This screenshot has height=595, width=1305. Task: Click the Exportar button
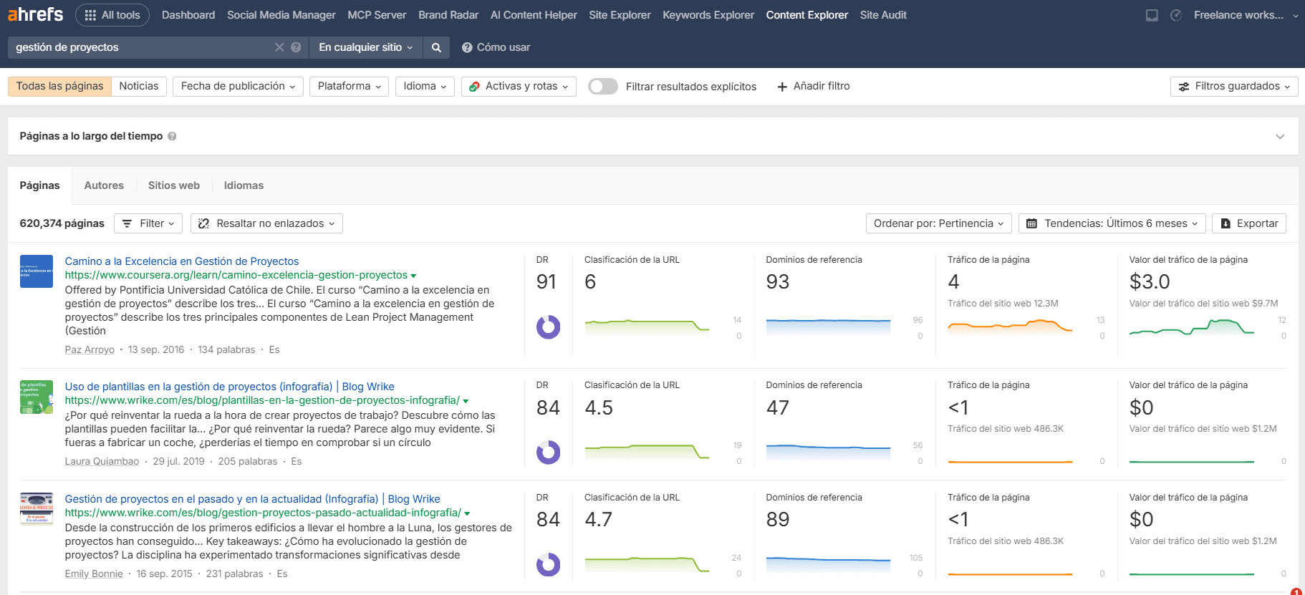(x=1249, y=223)
